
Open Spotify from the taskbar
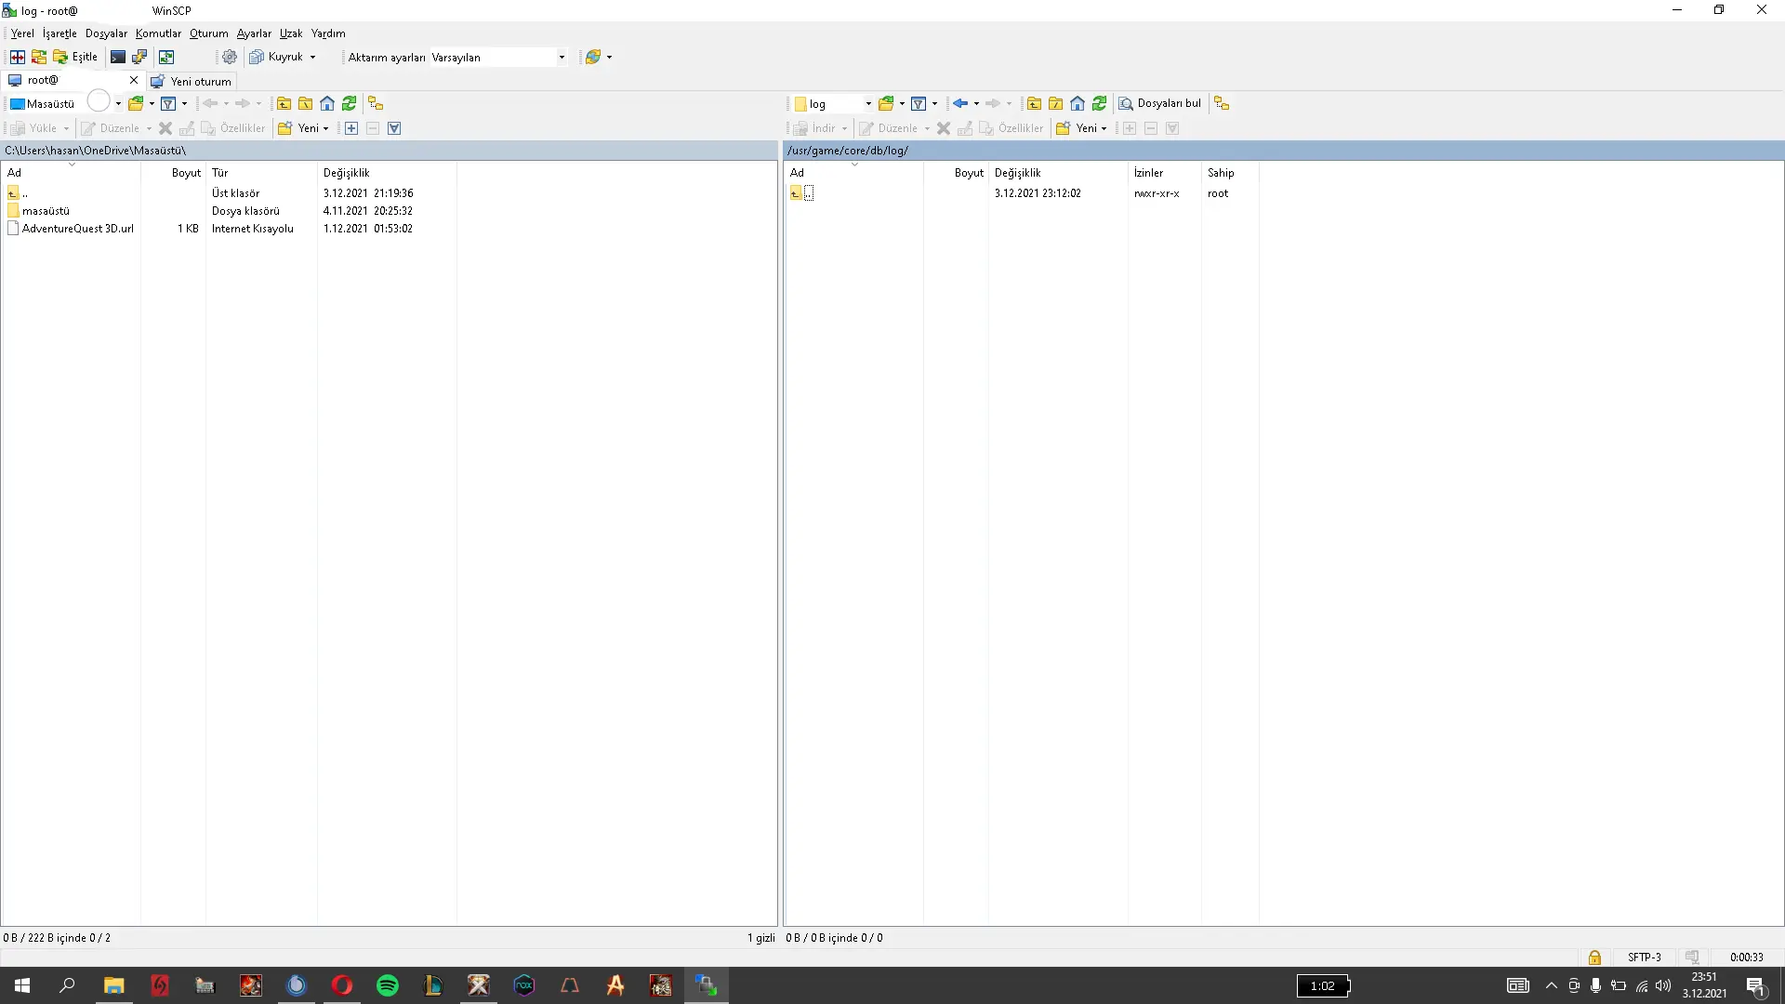[x=388, y=985]
